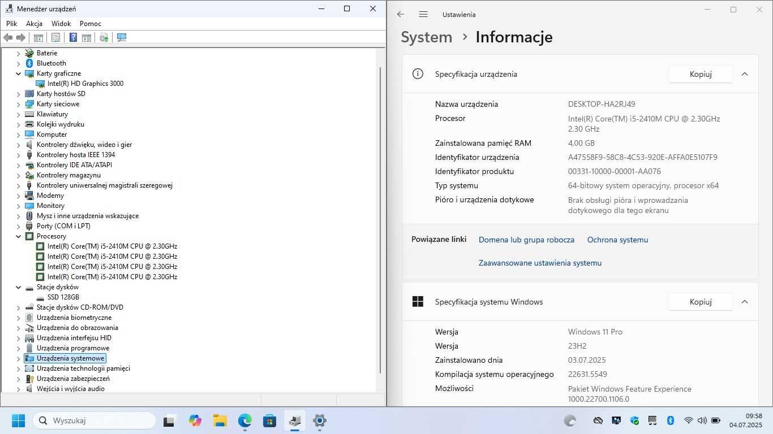Viewport: 773px width, 434px height.
Task: Open Microsoft Store from the taskbar
Action: 269,420
